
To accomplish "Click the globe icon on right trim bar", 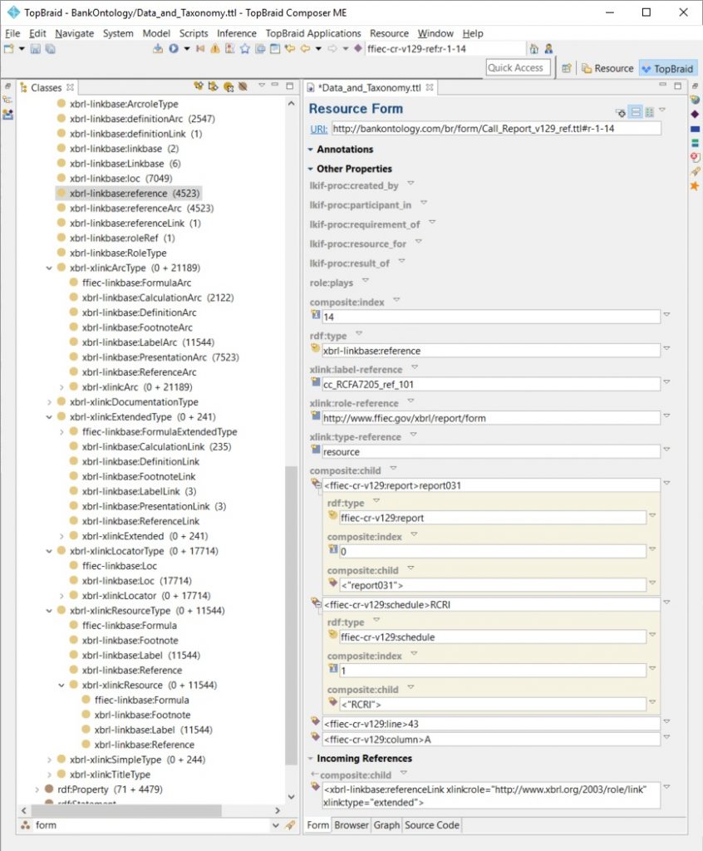I will (695, 100).
